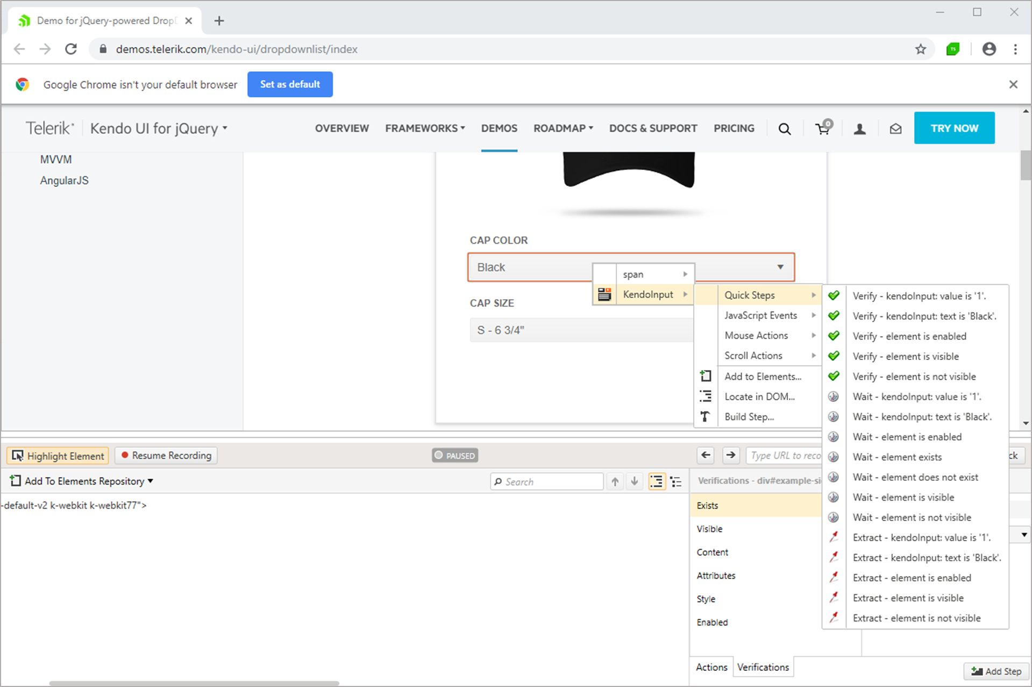Click the Highlight Element toggle button

pos(58,455)
